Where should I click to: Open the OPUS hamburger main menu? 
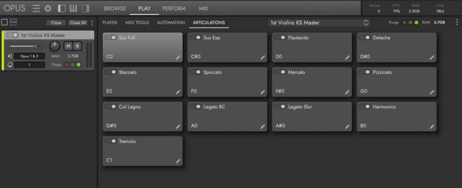click(37, 9)
